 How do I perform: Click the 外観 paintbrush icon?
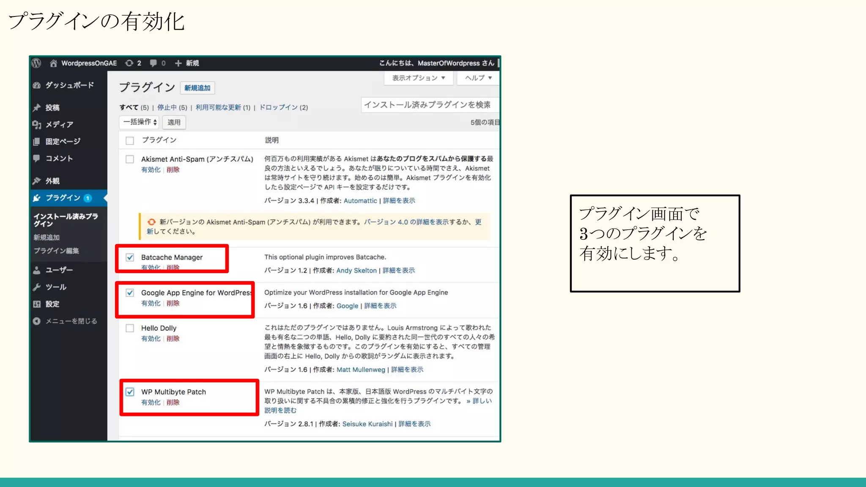tap(37, 181)
